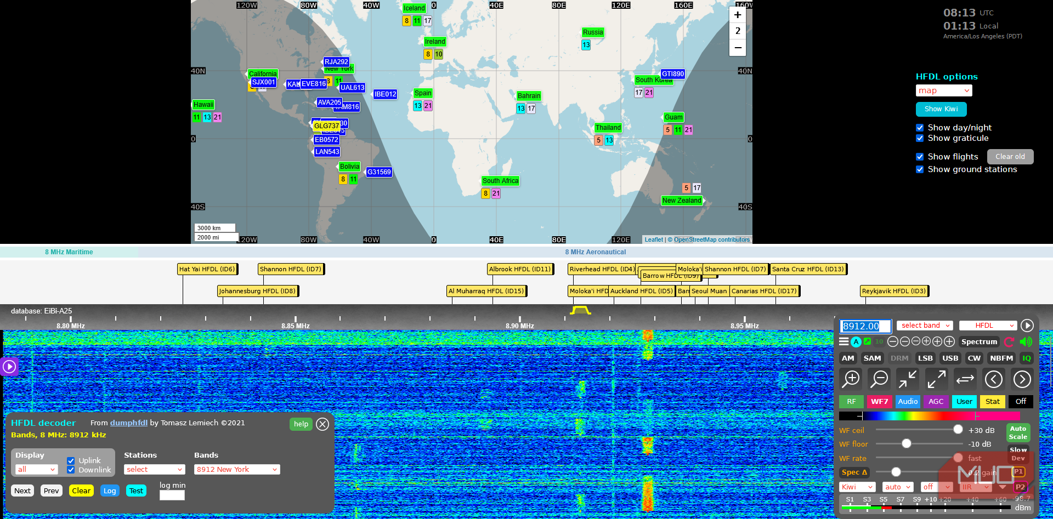The height and width of the screenshot is (519, 1053).
Task: Click the zoom-to-band inward arrows icon
Action: click(x=908, y=379)
